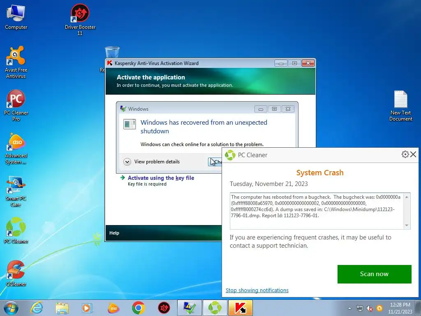Select the Recycle Bin icon on desktop
421x316 pixels.
112,52
